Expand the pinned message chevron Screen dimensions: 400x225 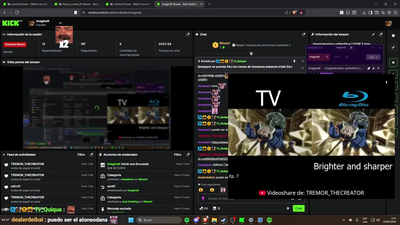pos(302,68)
